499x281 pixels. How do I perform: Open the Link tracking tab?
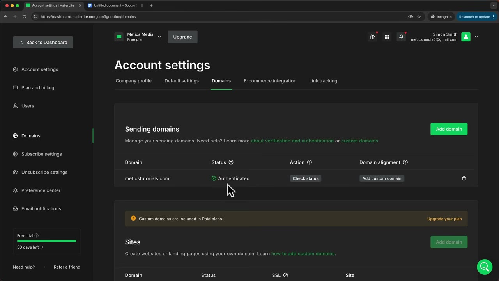pyautogui.click(x=323, y=81)
